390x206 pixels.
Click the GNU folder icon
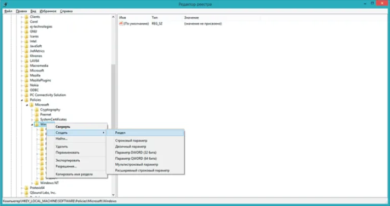[26, 32]
